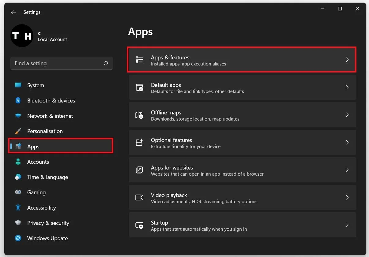Click the Accounts person icon

click(x=18, y=162)
